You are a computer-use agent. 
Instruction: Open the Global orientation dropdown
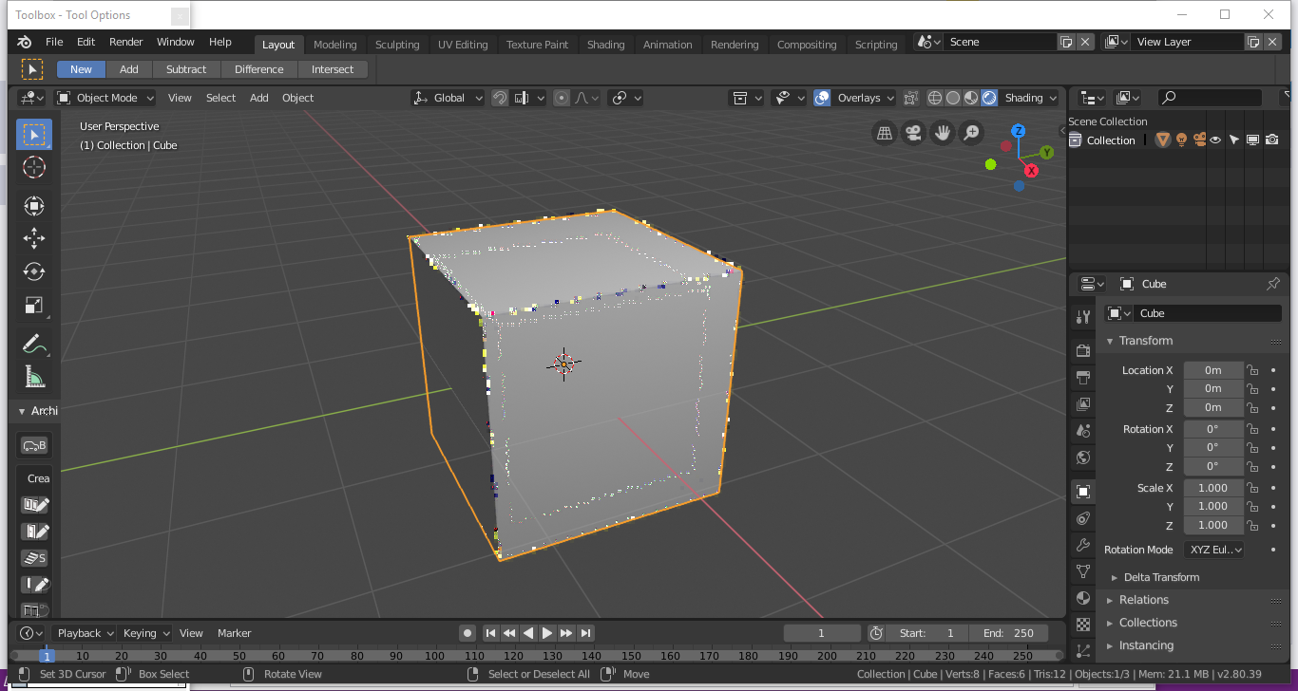pos(448,98)
